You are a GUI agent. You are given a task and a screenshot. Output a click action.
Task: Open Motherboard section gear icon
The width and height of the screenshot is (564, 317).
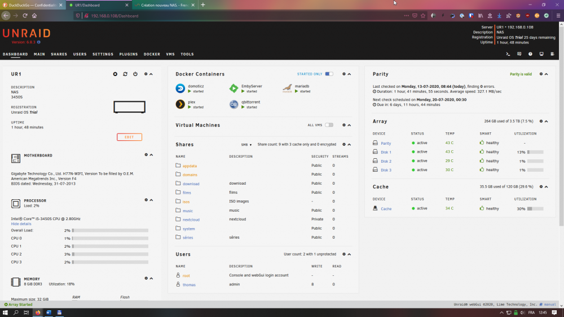(146, 155)
